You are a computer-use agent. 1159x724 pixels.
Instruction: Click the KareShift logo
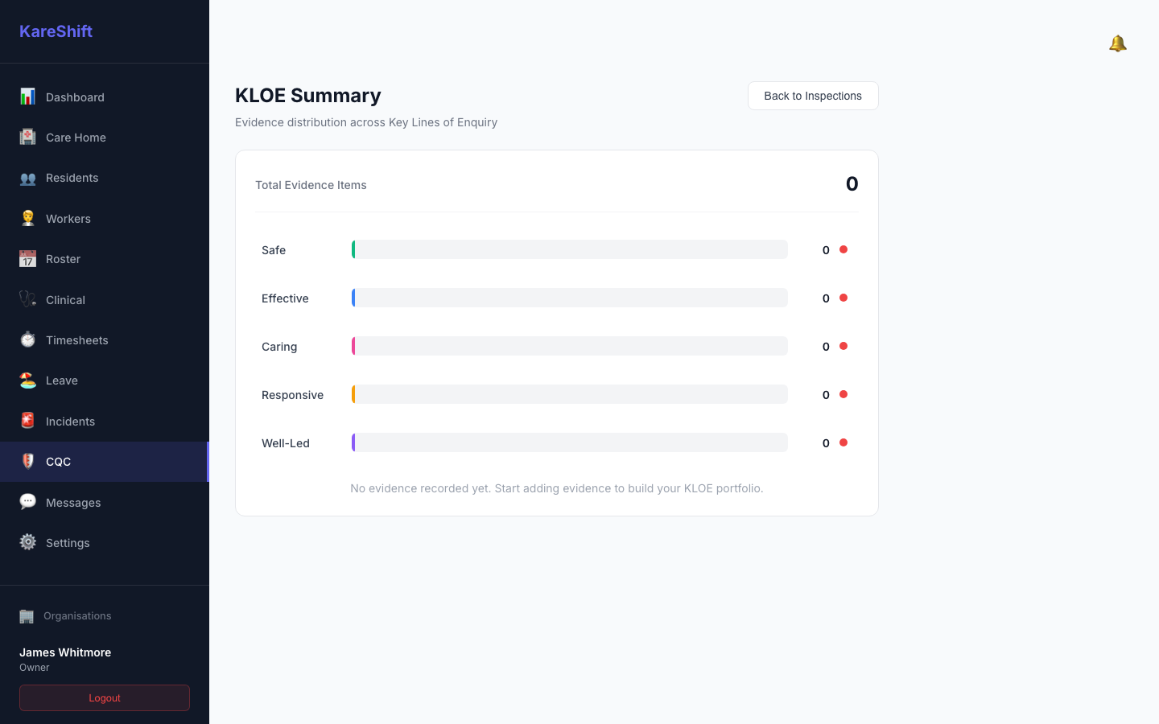[56, 31]
